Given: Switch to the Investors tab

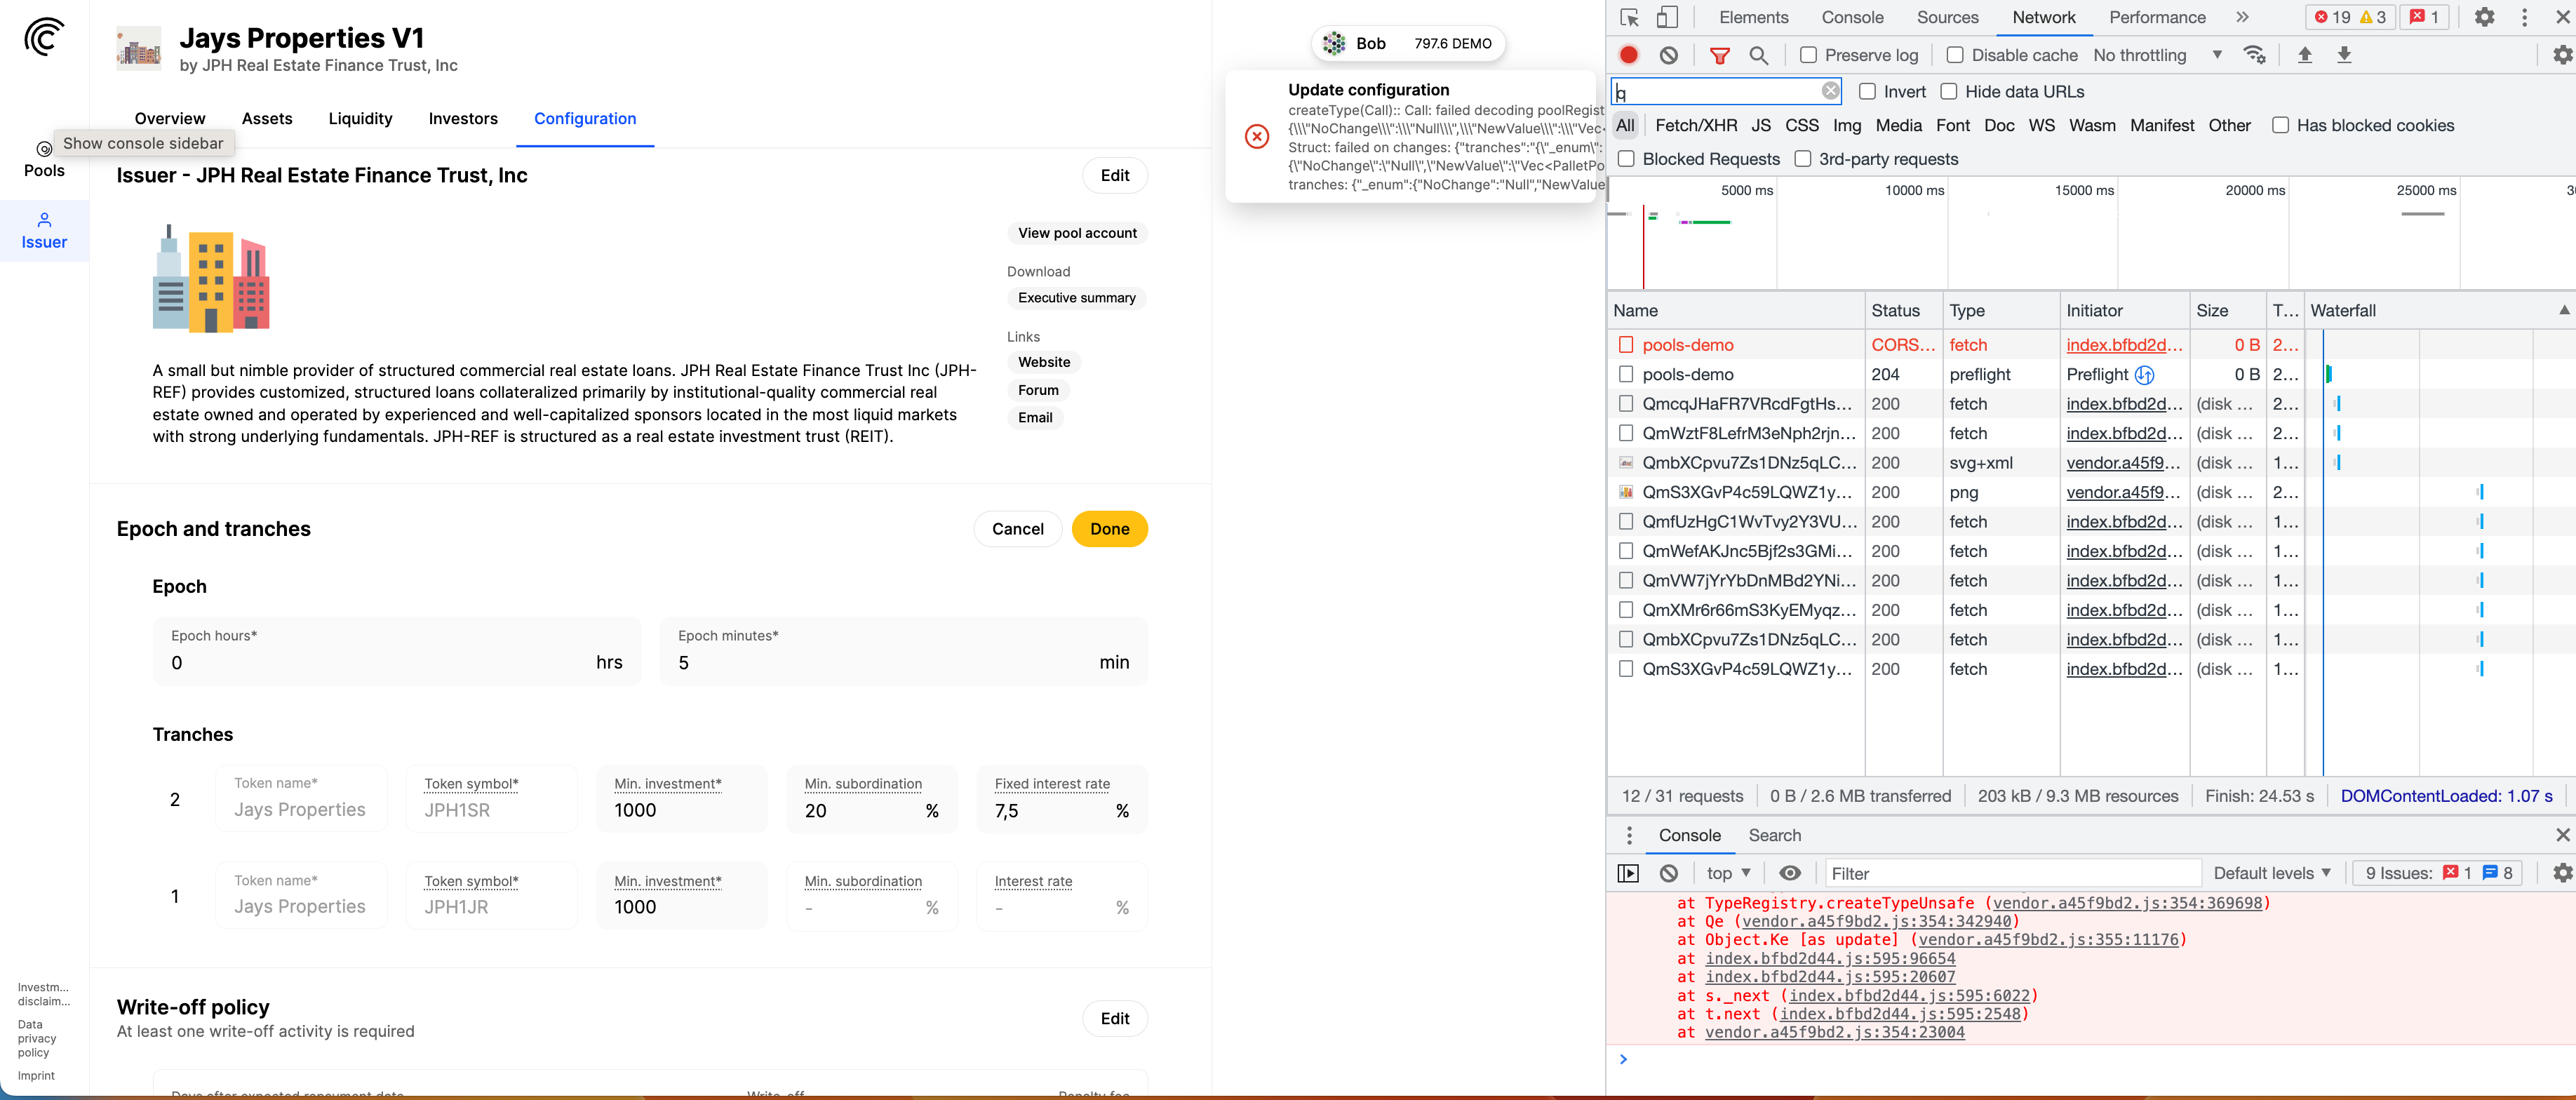Looking at the screenshot, I should (x=463, y=118).
